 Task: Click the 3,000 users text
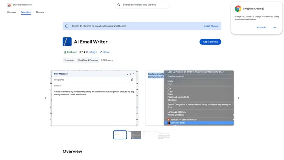tap(107, 60)
